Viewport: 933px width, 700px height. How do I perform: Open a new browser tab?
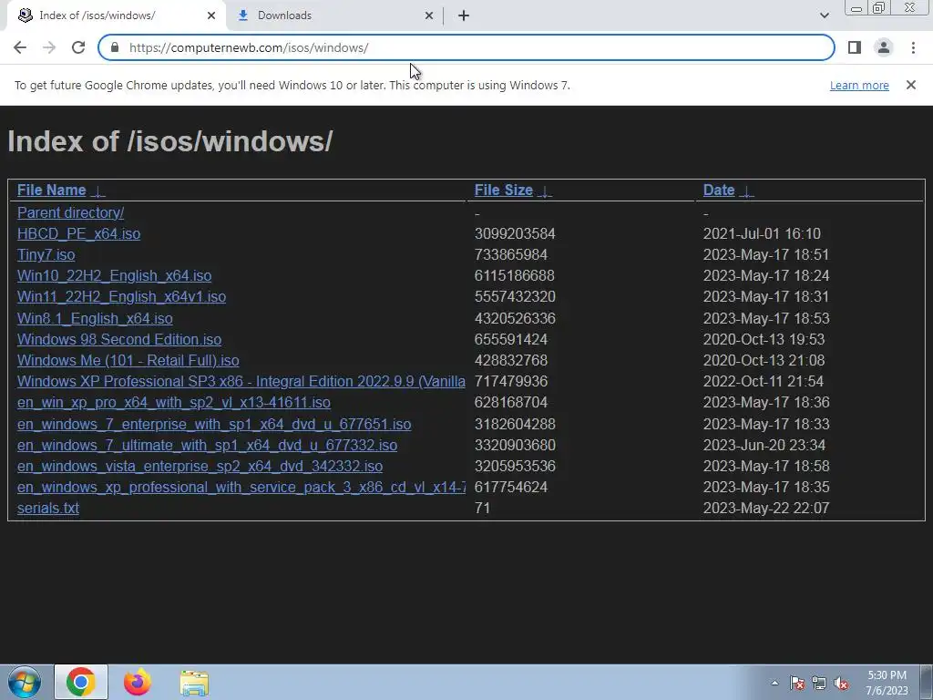pyautogui.click(x=464, y=15)
